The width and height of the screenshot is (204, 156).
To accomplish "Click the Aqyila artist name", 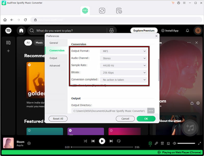I will [x=20, y=145].
